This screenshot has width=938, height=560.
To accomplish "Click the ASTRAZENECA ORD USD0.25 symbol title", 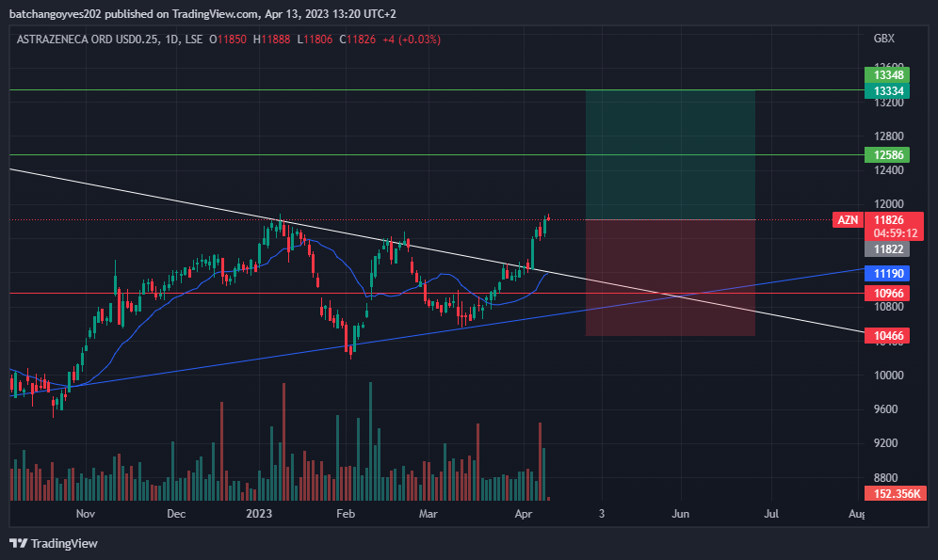I will pyautogui.click(x=88, y=40).
